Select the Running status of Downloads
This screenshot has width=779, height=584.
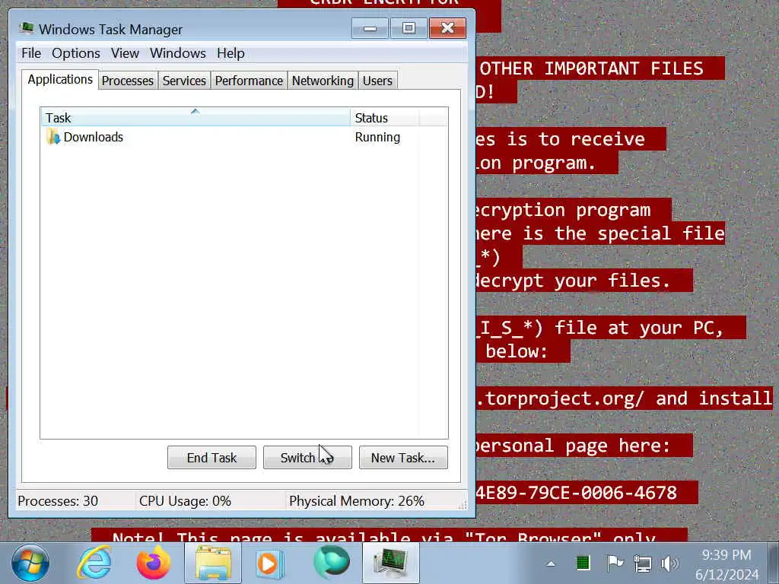click(377, 137)
